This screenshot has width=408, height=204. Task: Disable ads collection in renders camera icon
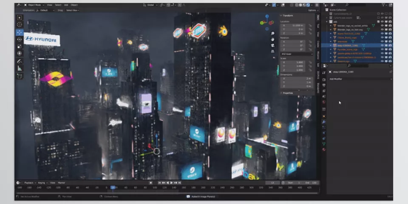(390, 22)
